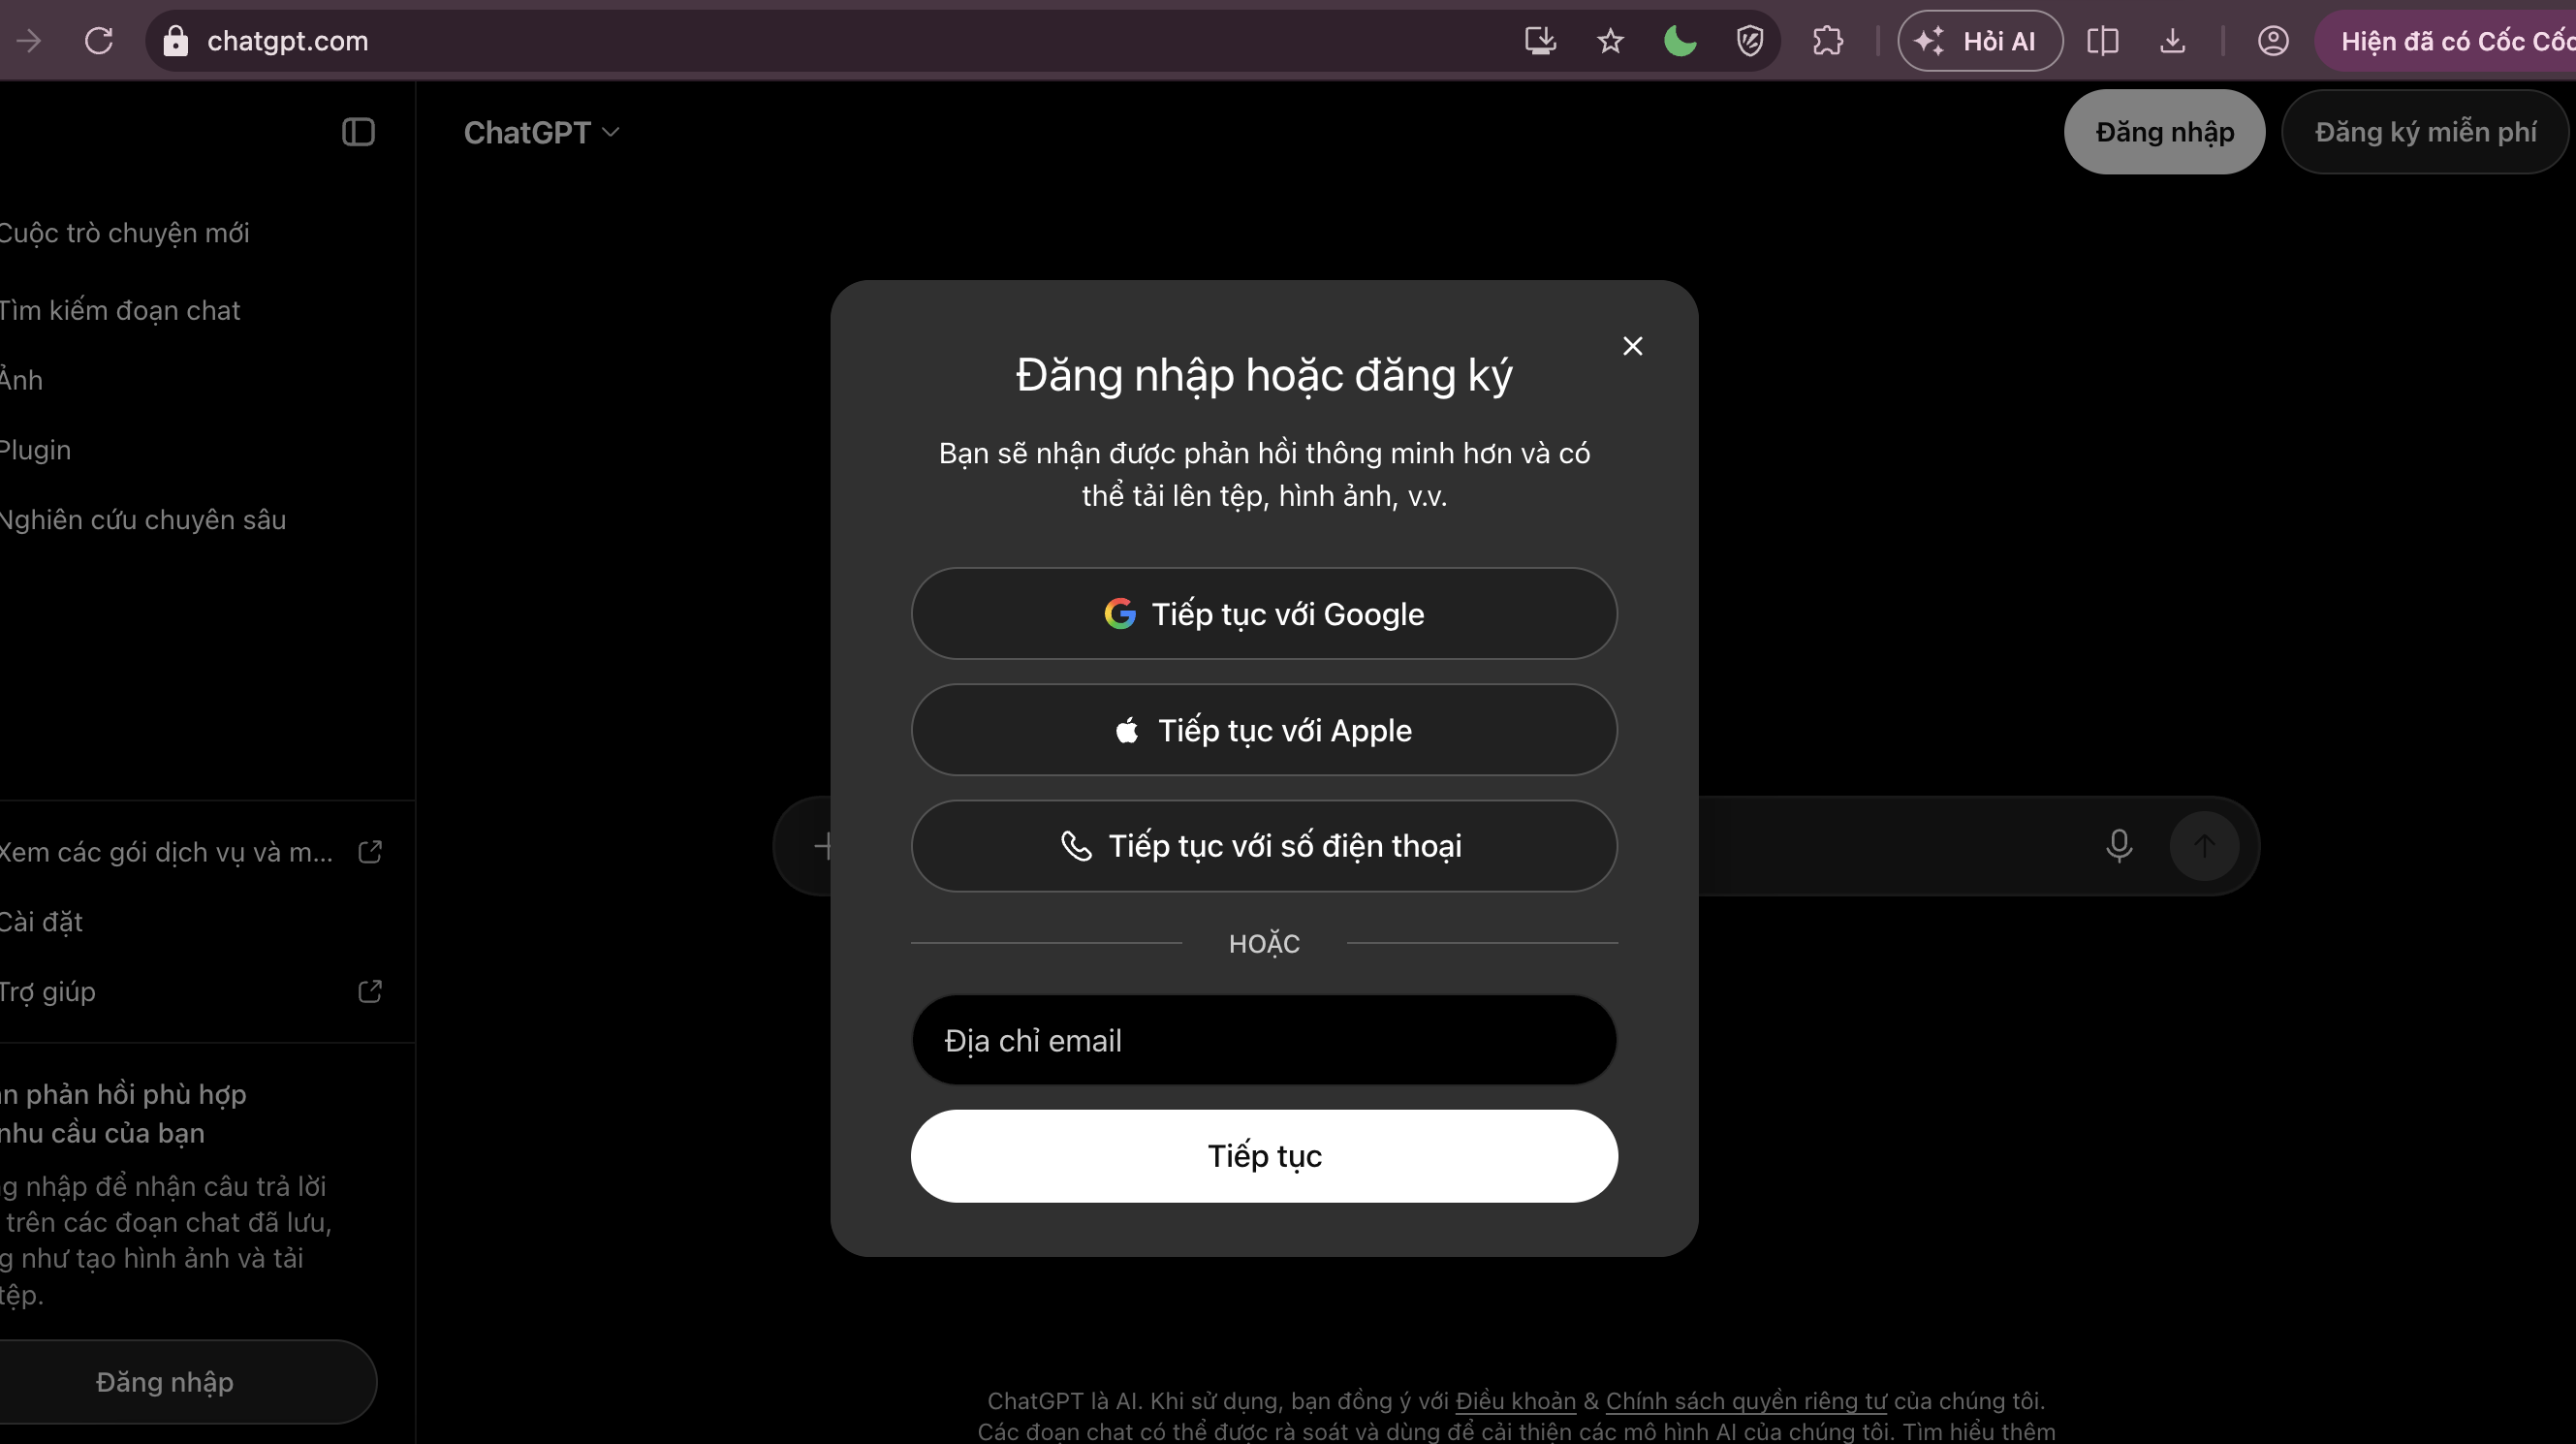The height and width of the screenshot is (1444, 2576).
Task: Select Ảnh in the sidebar
Action: 21,380
